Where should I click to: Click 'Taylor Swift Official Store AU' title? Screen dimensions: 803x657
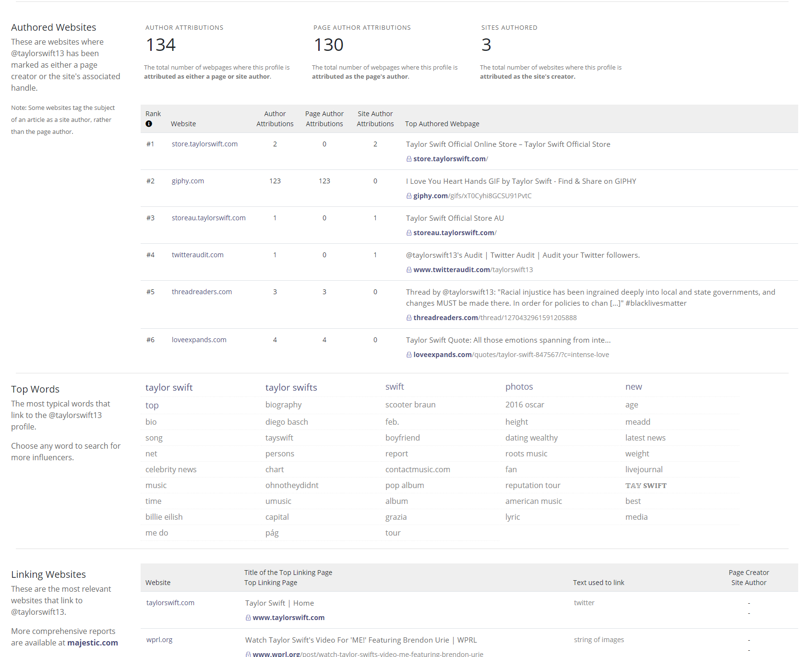[x=455, y=218]
